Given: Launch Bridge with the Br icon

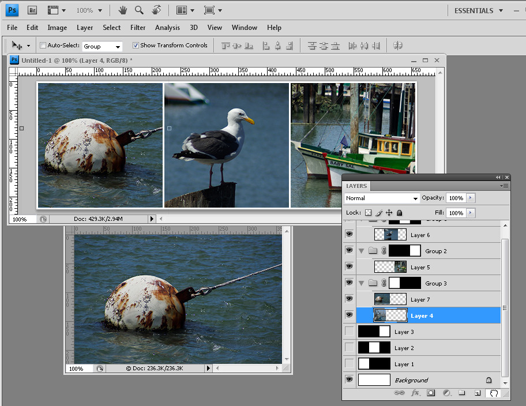Looking at the screenshot, I should (32, 10).
